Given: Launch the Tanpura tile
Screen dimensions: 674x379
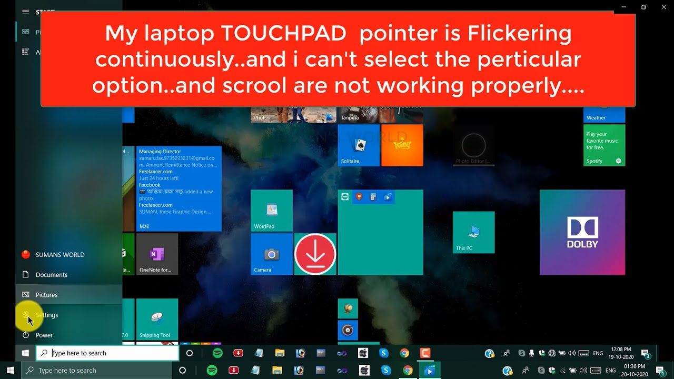Looking at the screenshot, I should 380,114.
